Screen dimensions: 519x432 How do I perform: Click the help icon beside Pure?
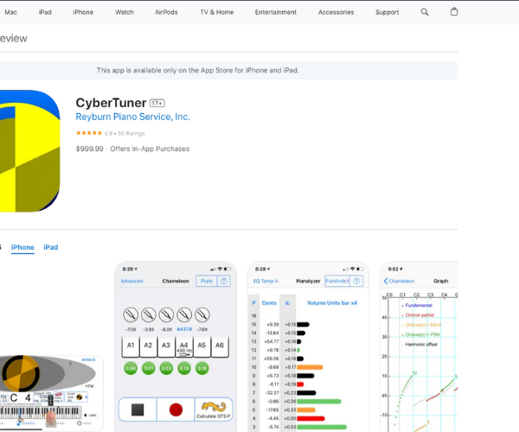click(224, 281)
